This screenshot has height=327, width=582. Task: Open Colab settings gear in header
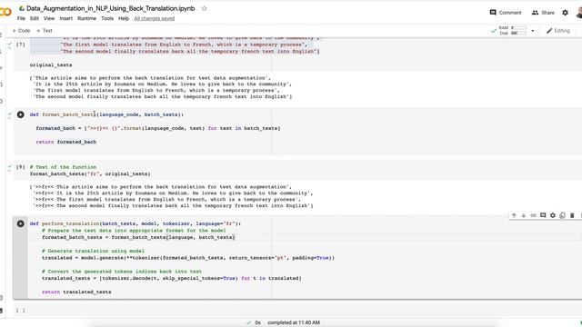click(565, 13)
